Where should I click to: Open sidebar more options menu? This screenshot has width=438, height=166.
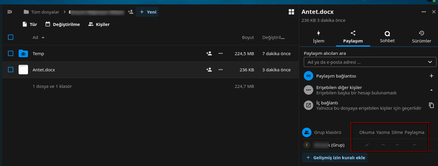click(x=424, y=12)
